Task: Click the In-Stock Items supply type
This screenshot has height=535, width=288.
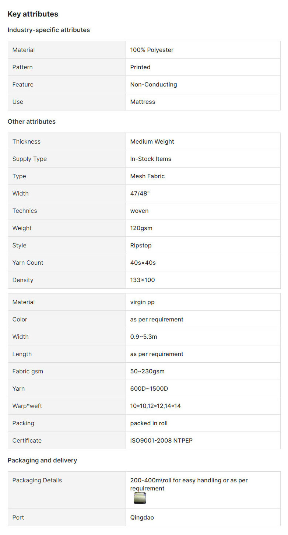Action: tap(151, 159)
